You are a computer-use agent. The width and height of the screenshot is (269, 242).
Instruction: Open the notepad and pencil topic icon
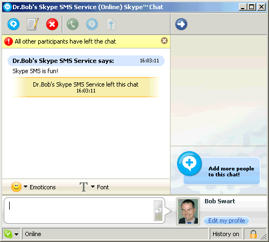33,24
